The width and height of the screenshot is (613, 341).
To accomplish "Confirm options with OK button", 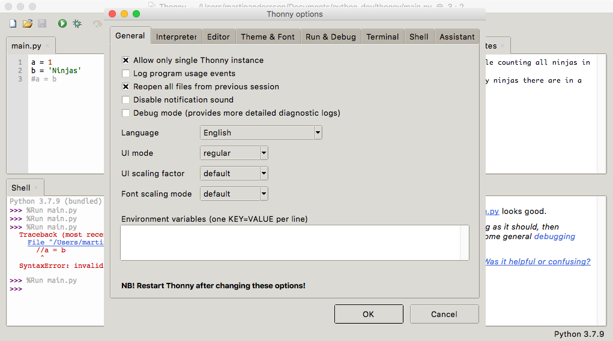I will click(369, 314).
